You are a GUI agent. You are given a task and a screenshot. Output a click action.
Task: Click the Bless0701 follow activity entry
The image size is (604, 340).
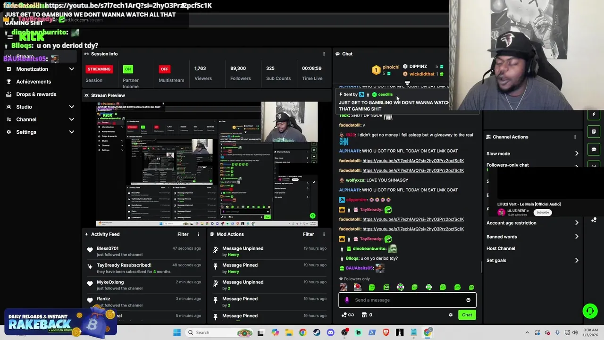pyautogui.click(x=144, y=251)
